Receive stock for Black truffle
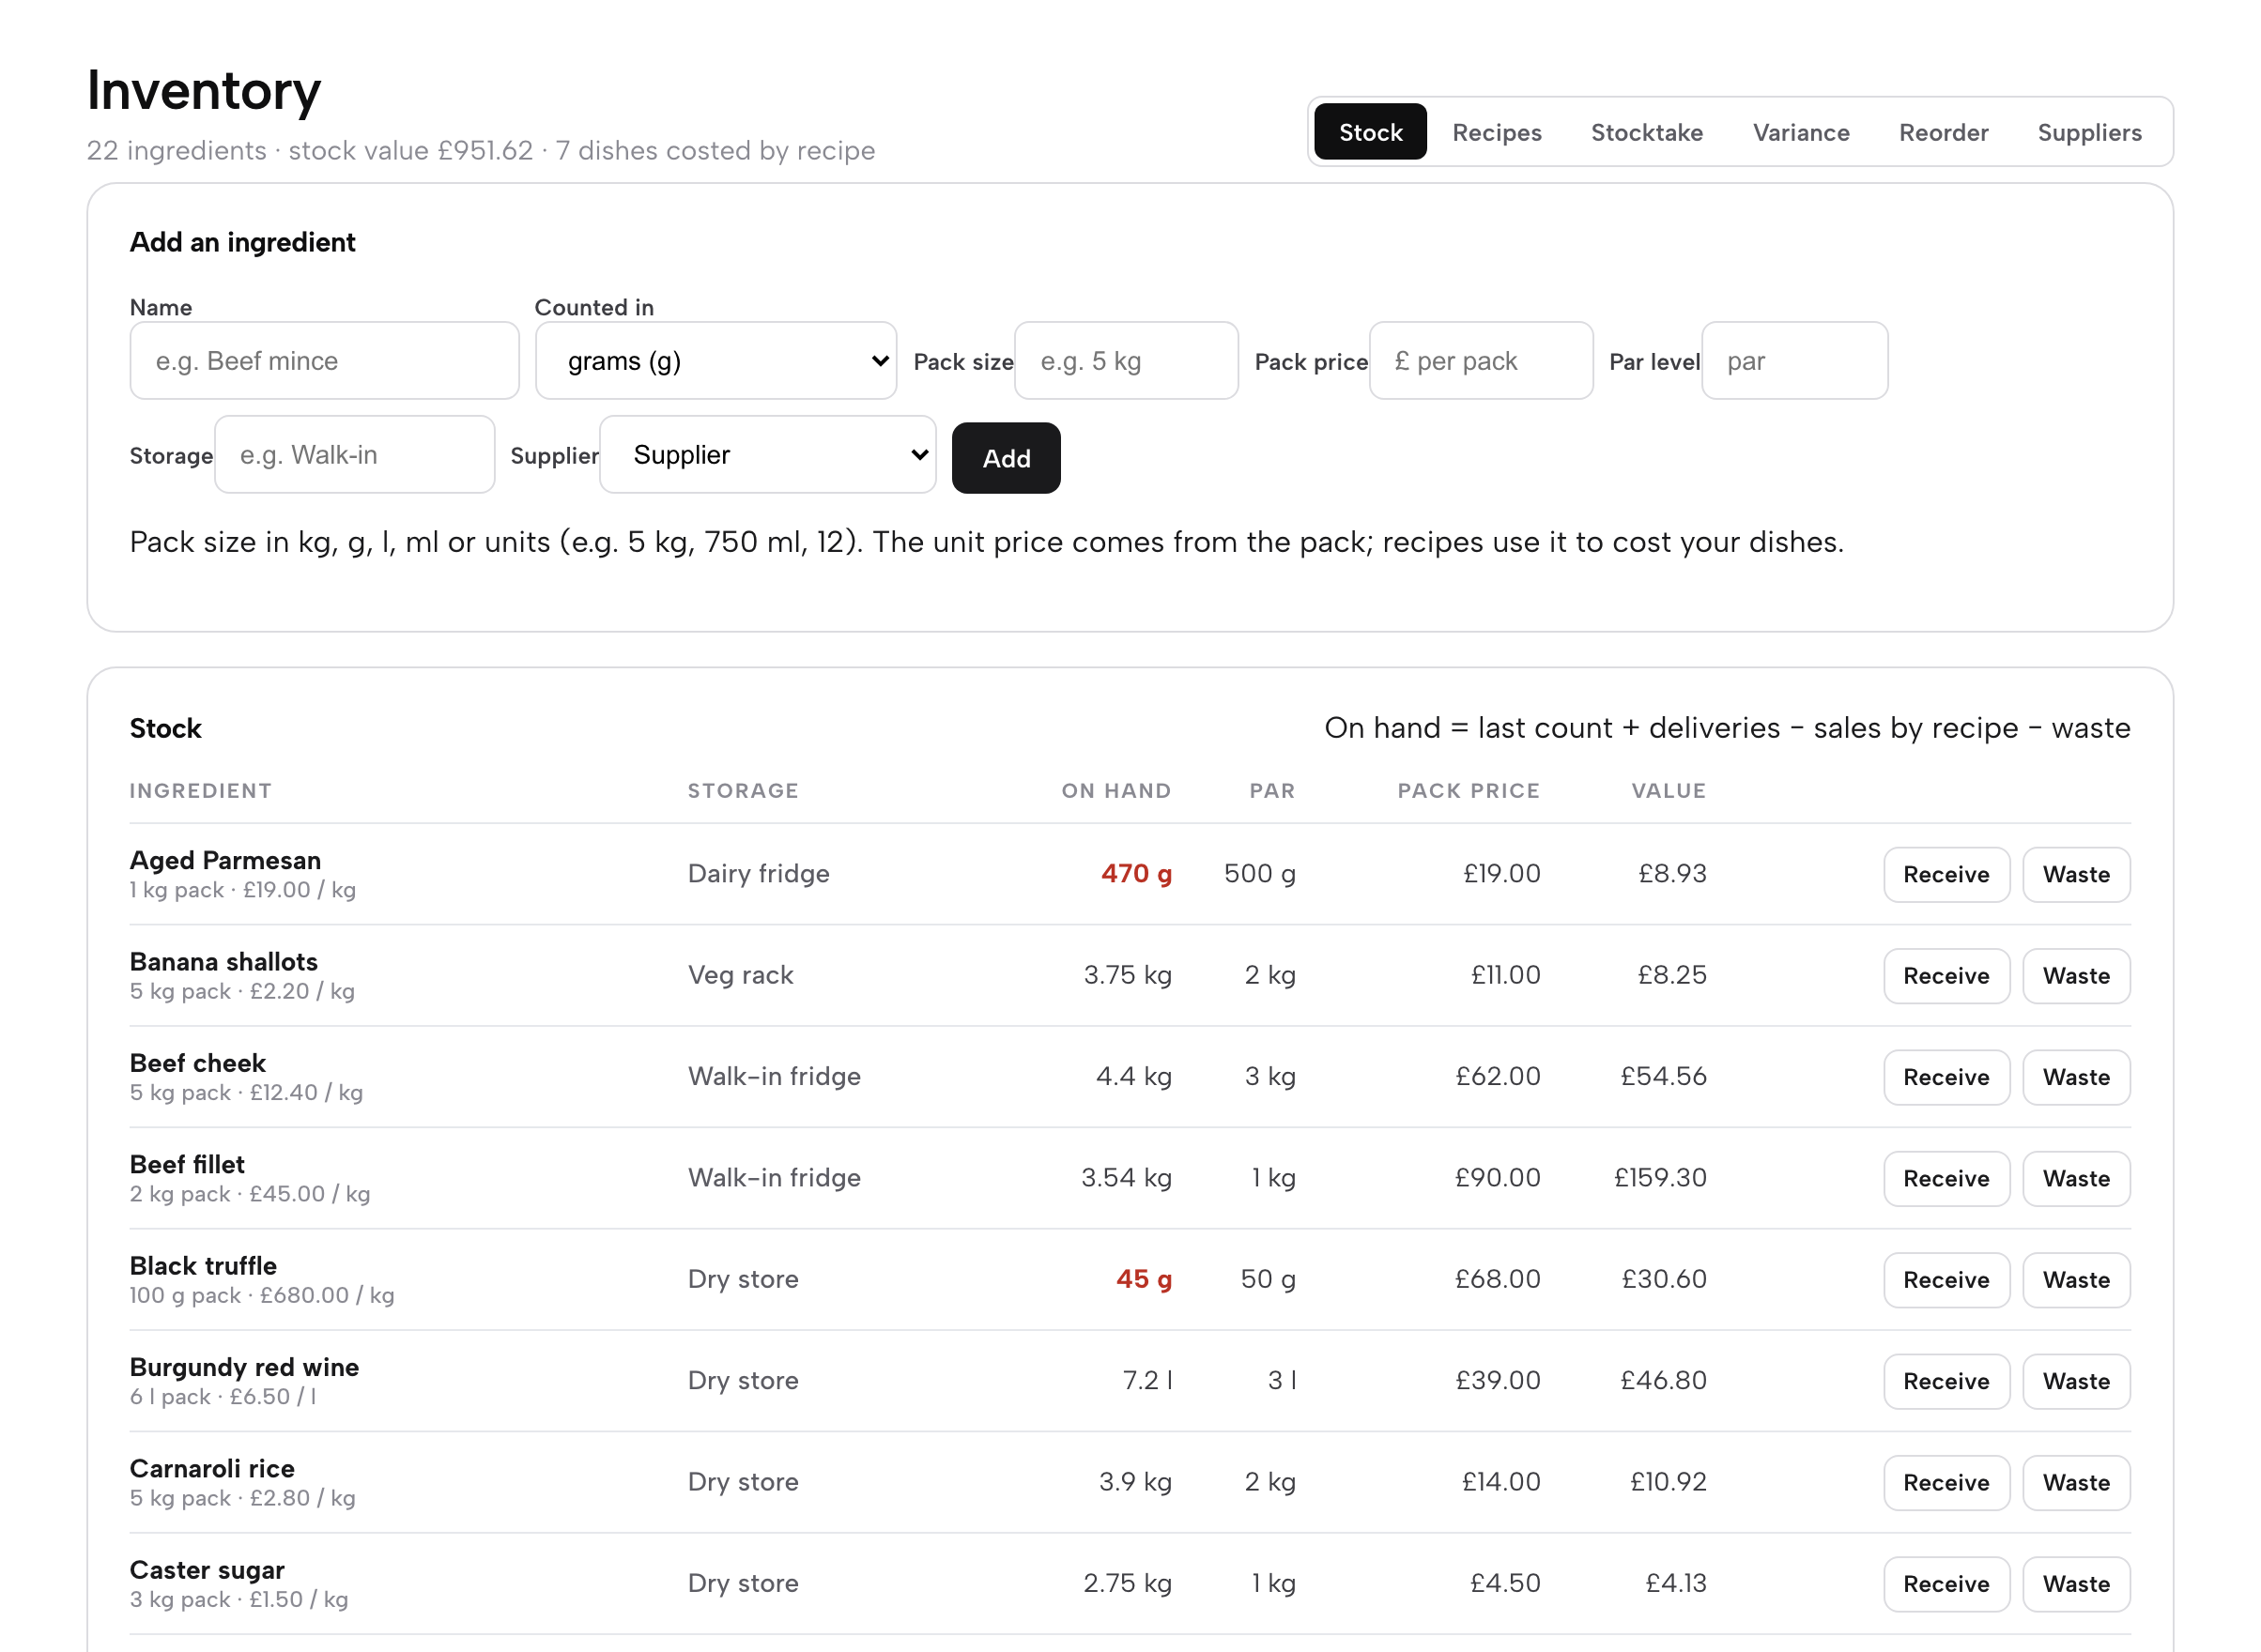The width and height of the screenshot is (2261, 1652). 1945,1279
